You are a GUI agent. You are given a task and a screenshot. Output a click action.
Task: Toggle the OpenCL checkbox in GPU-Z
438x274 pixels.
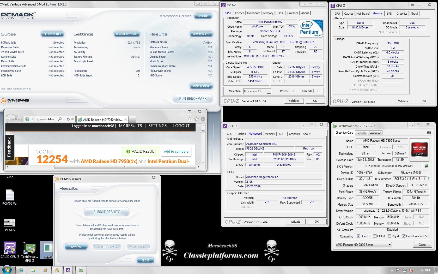[358, 236]
